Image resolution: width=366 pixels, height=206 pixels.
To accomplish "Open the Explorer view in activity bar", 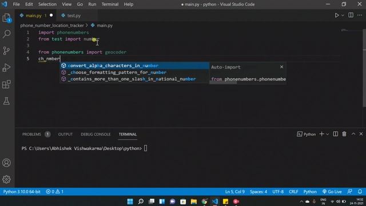I will point(6,18).
